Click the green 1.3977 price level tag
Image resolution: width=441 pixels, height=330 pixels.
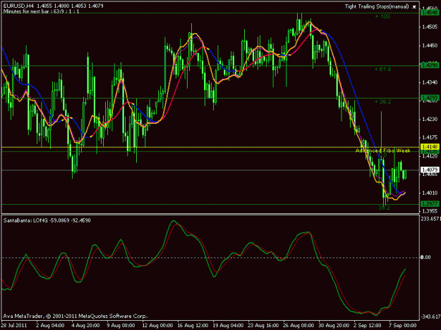[430, 203]
